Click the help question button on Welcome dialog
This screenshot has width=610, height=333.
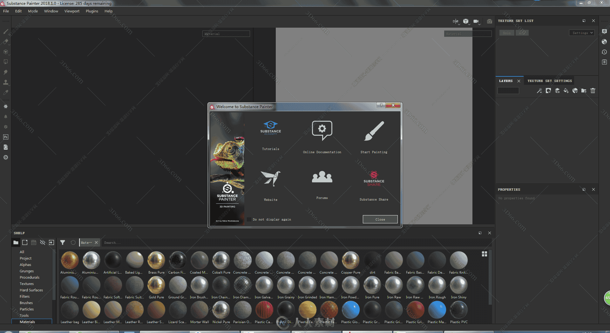click(381, 105)
